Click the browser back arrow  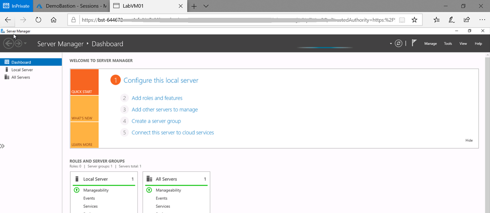pos(8,20)
